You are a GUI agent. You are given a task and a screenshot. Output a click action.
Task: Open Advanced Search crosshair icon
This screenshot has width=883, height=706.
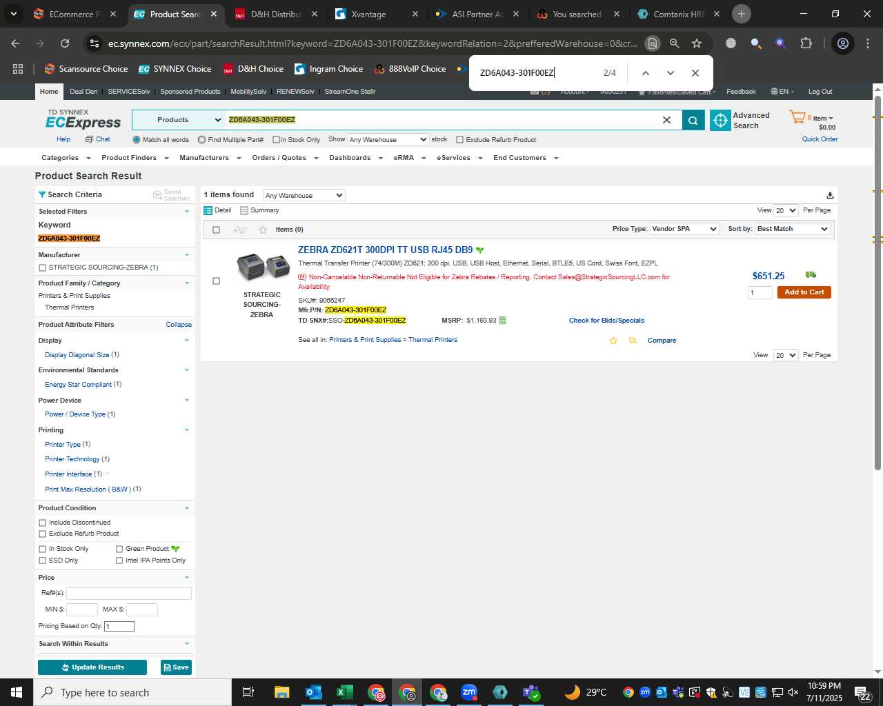click(x=720, y=120)
